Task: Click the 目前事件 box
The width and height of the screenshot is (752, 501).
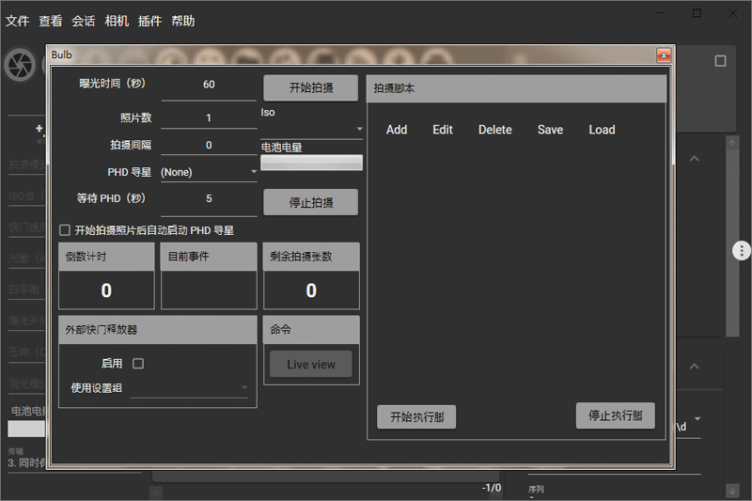Action: [x=209, y=290]
